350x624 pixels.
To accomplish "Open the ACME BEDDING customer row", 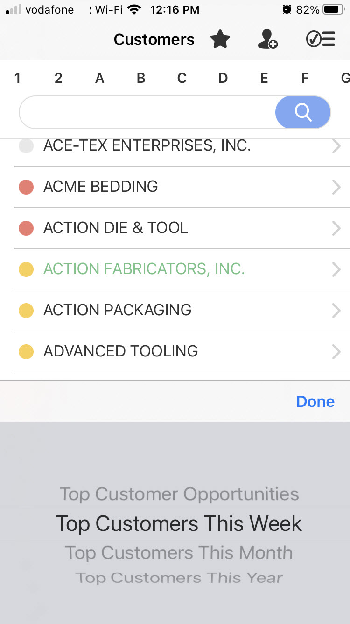I will click(182, 187).
